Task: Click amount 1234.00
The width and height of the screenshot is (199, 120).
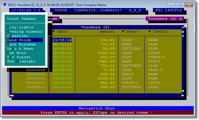Action: coord(106,53)
